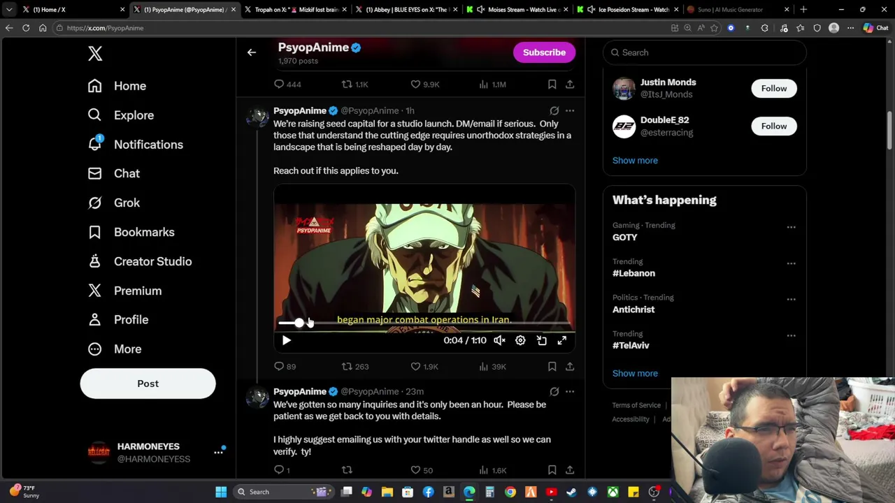The width and height of the screenshot is (895, 503).
Task: Open more options for #Lebanon trend
Action: tap(791, 263)
